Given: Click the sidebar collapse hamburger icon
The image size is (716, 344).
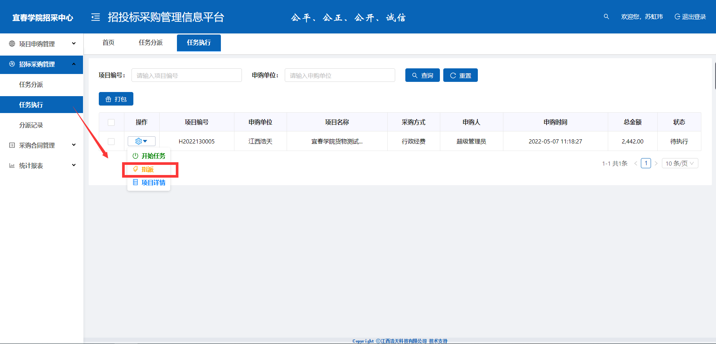Looking at the screenshot, I should tap(95, 17).
